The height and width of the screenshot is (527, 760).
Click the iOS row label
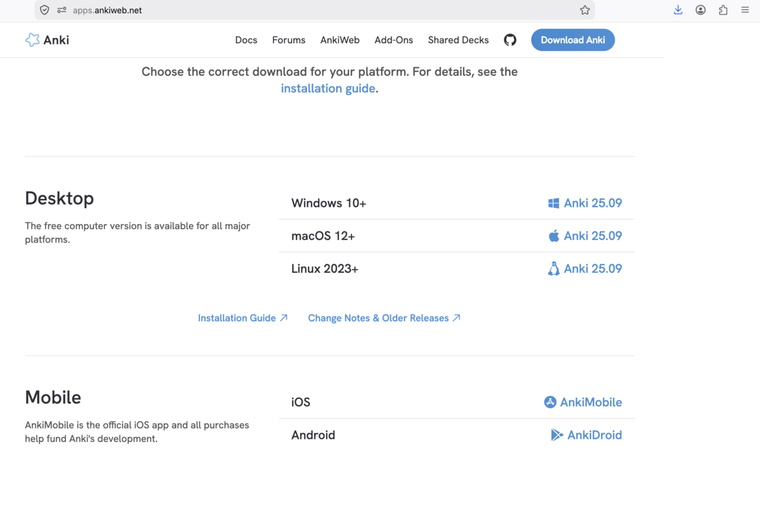click(301, 402)
